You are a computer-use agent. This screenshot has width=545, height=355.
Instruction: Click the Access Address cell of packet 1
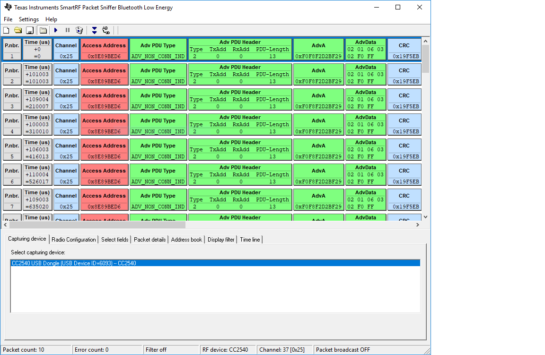tap(104, 49)
